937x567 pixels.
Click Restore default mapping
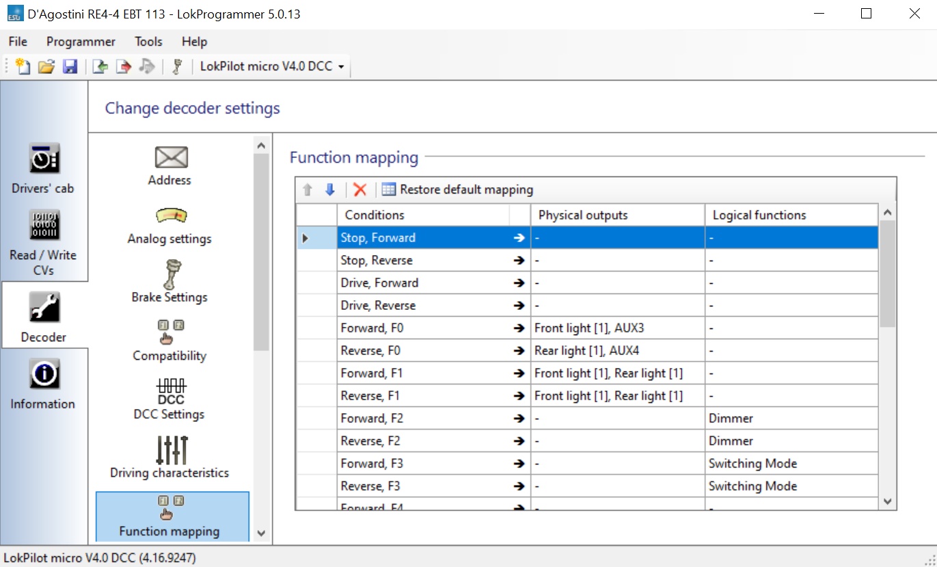[x=458, y=189]
